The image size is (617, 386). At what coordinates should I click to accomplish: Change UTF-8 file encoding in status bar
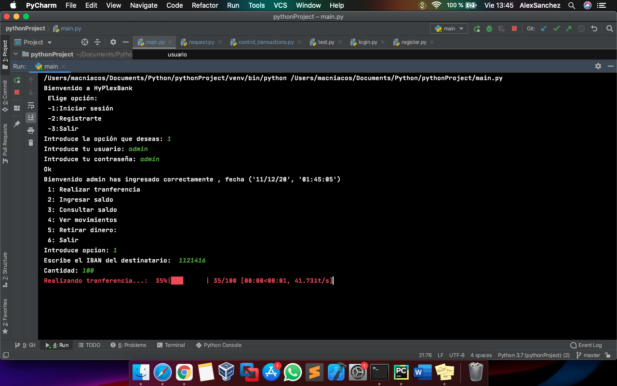457,355
